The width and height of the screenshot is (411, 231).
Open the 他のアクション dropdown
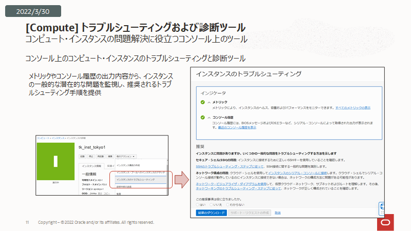pos(125,157)
